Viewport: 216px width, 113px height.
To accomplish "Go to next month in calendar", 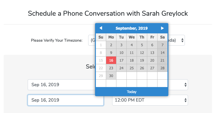I will [x=162, y=28].
